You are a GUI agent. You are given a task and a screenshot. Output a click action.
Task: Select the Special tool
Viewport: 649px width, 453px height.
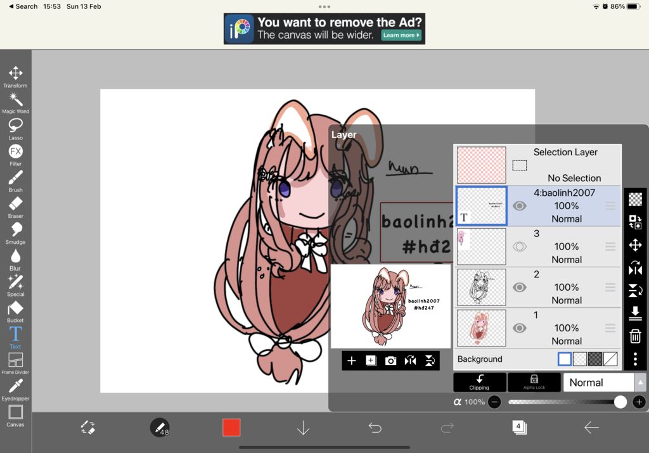15,286
